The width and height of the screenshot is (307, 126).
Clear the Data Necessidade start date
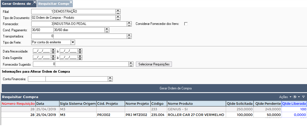point(53,50)
